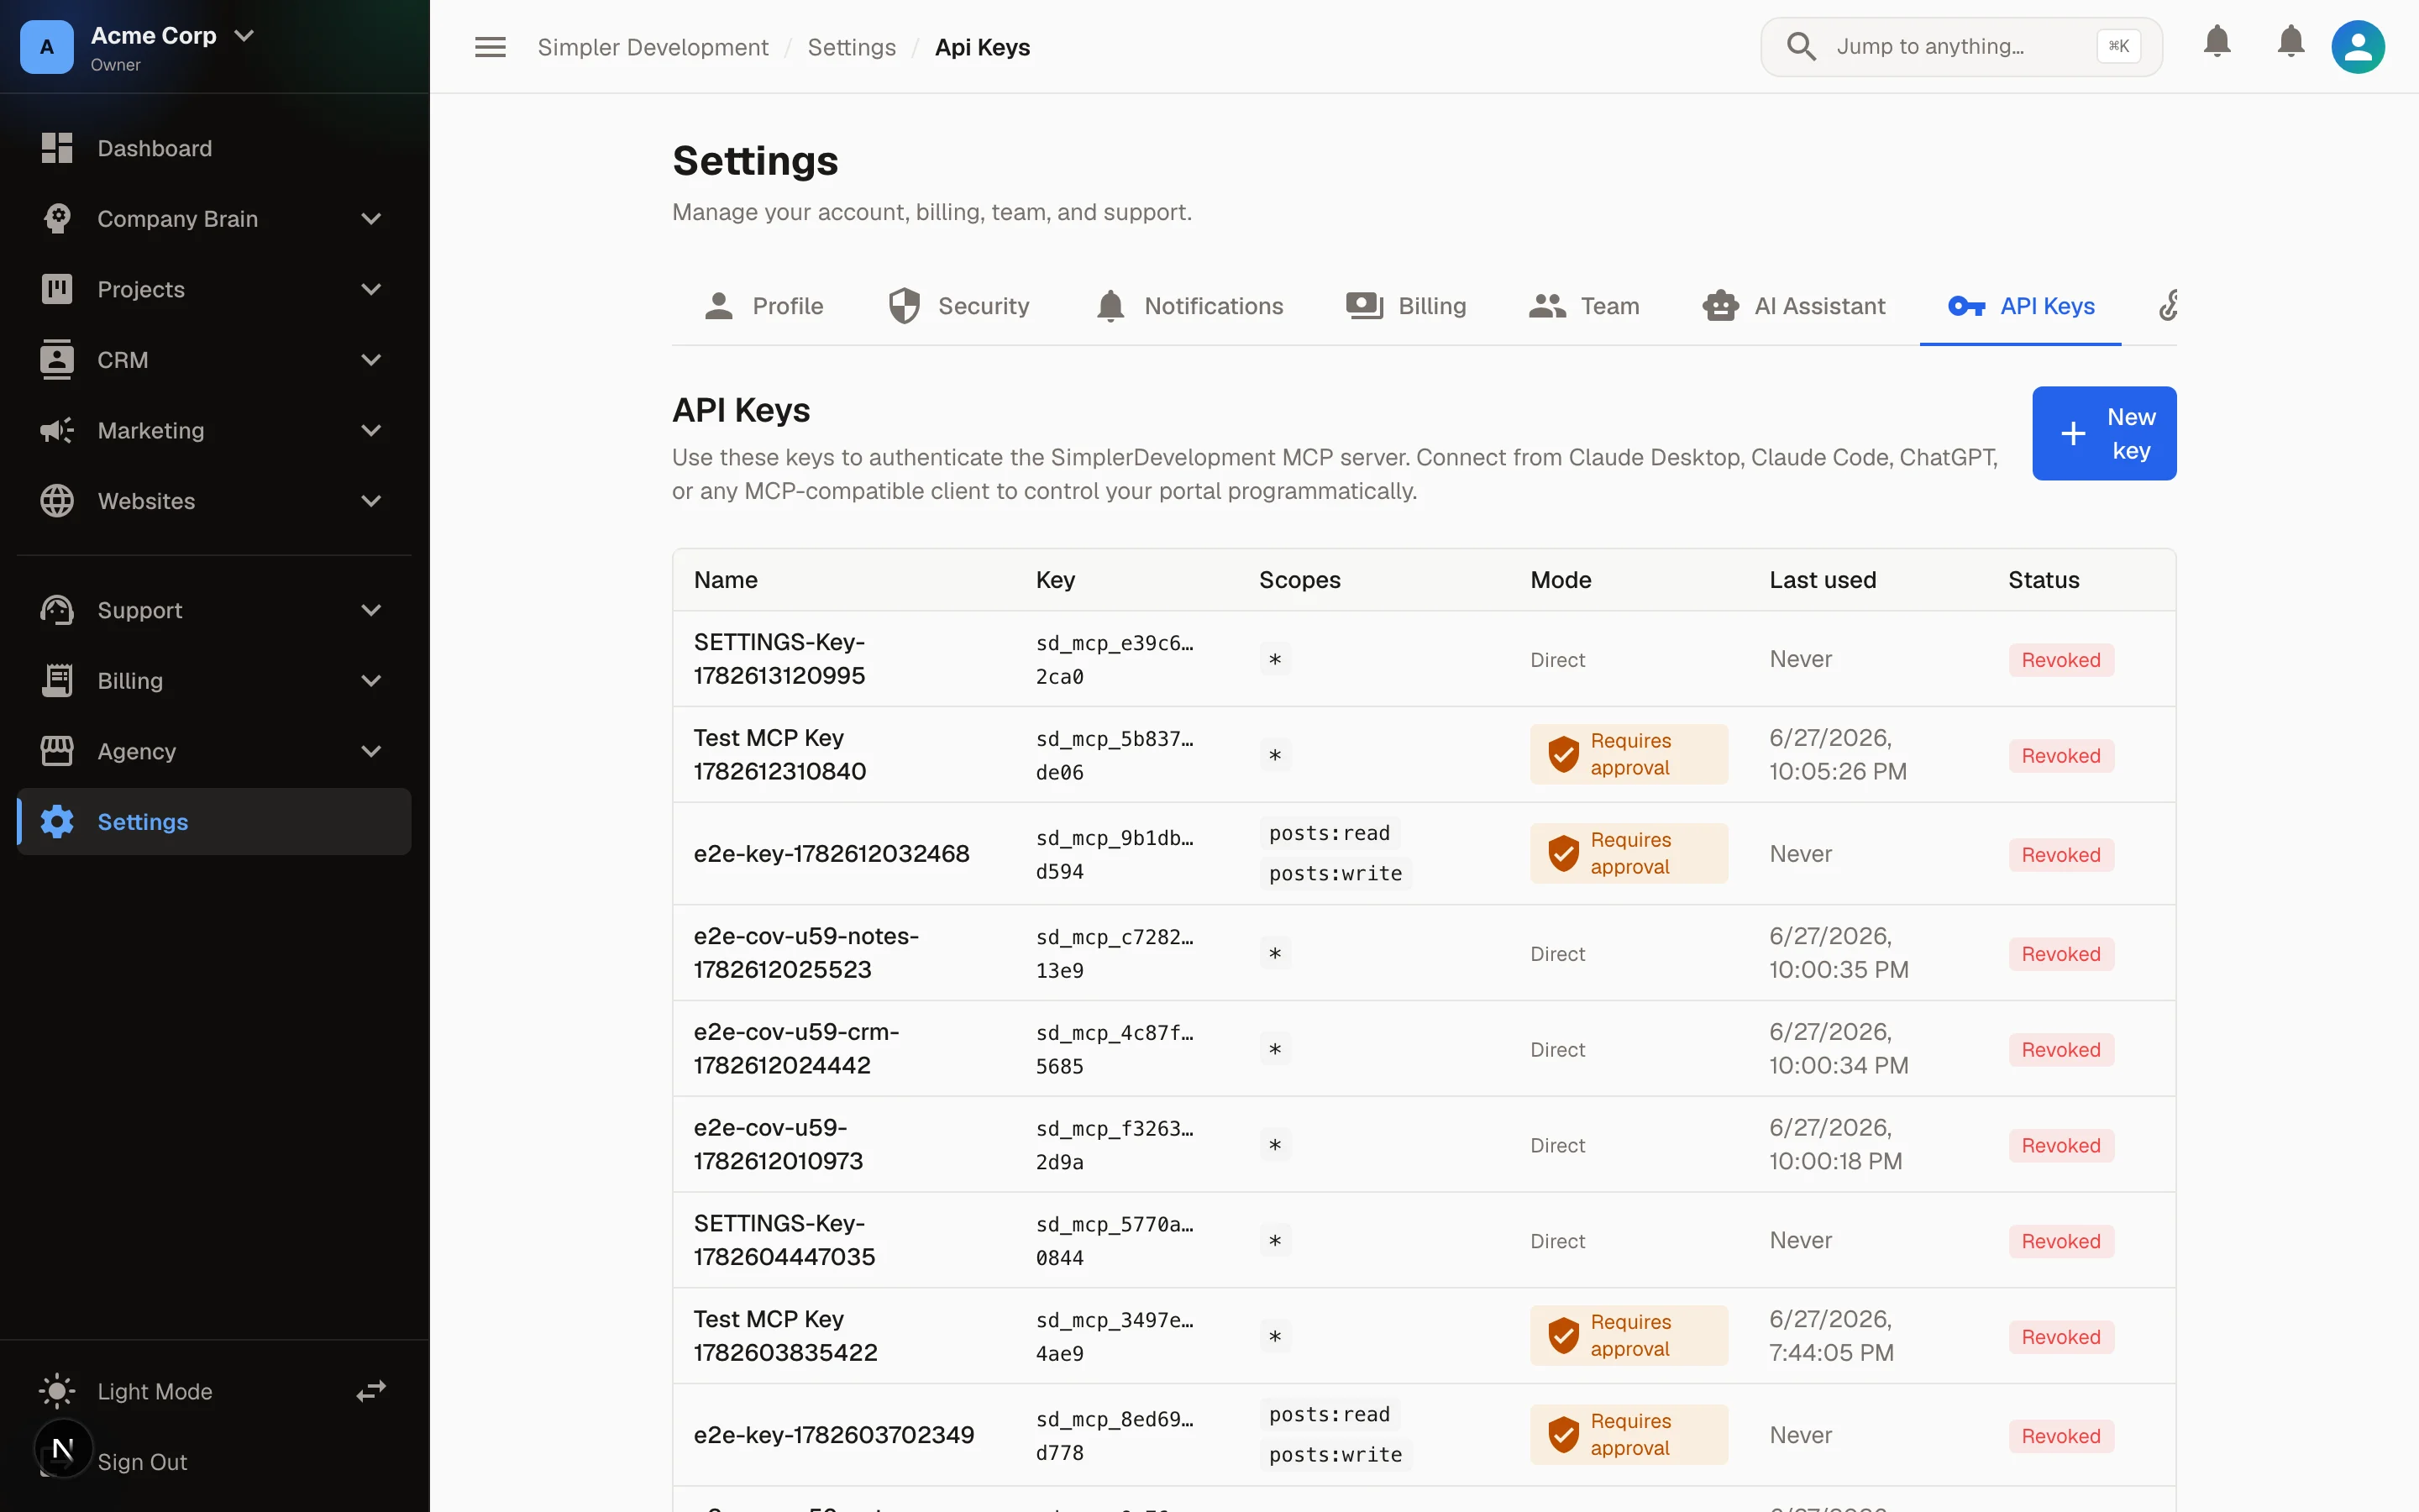The width and height of the screenshot is (2419, 1512).
Task: Open Dashboard from the sidebar
Action: click(x=214, y=148)
